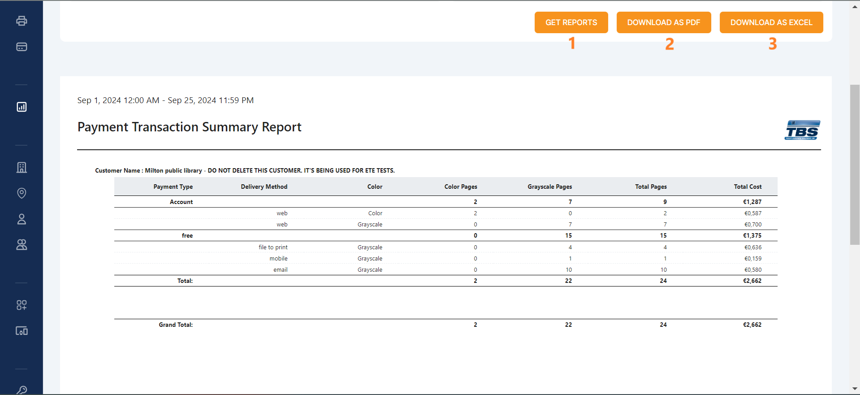Click the user group sidebar icon
The width and height of the screenshot is (860, 395).
point(22,244)
